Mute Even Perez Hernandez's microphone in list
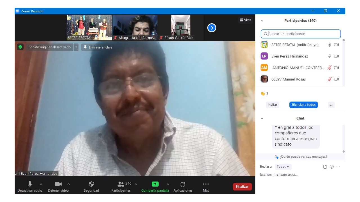Image resolution: width=360 pixels, height=202 pixels. [x=330, y=56]
